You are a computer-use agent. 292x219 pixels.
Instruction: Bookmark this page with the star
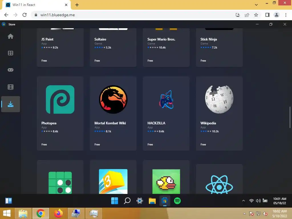tap(256, 15)
